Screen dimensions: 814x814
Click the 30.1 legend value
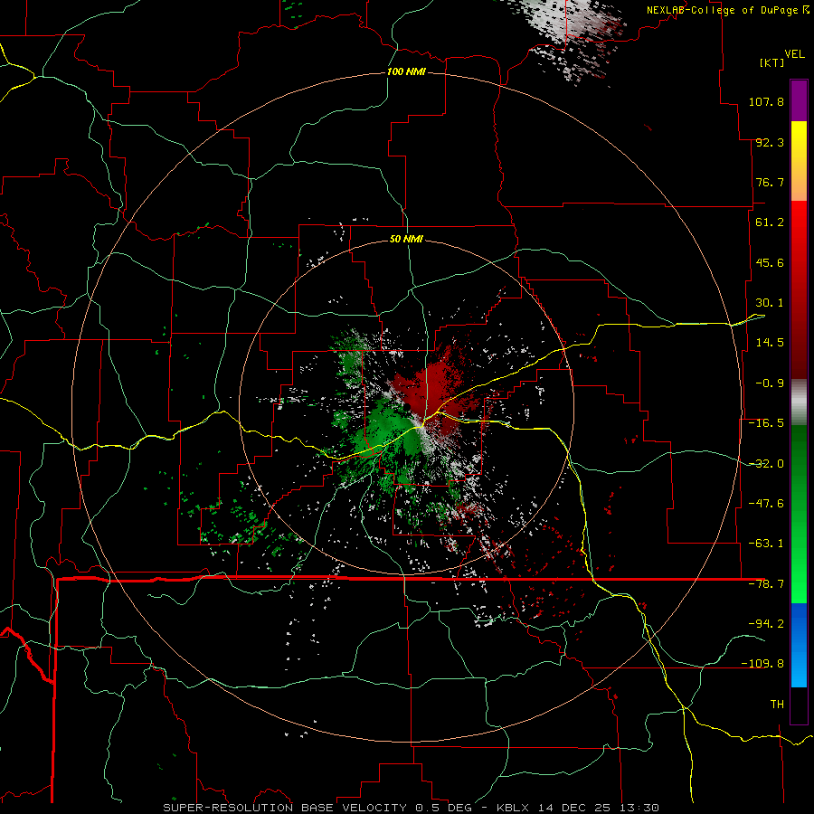[770, 303]
